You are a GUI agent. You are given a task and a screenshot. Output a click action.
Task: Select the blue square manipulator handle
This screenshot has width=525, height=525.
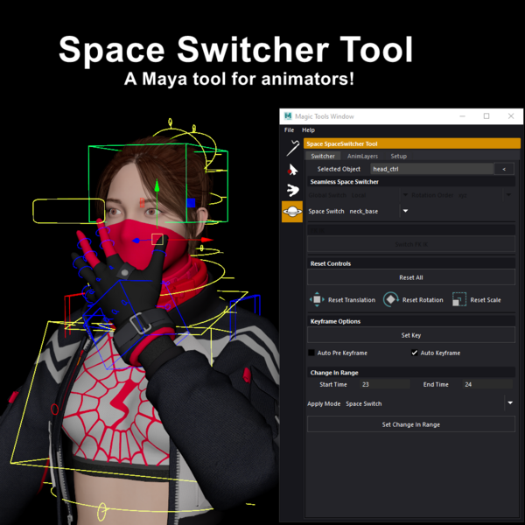tap(191, 203)
